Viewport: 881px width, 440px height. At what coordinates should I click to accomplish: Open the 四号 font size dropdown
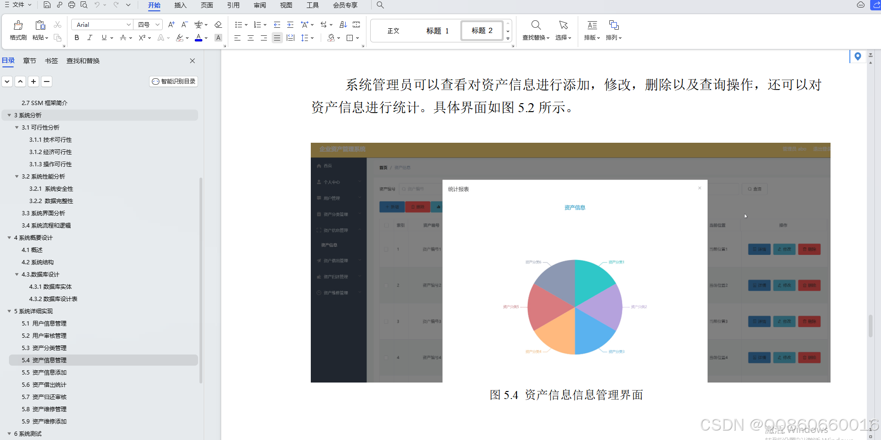158,24
